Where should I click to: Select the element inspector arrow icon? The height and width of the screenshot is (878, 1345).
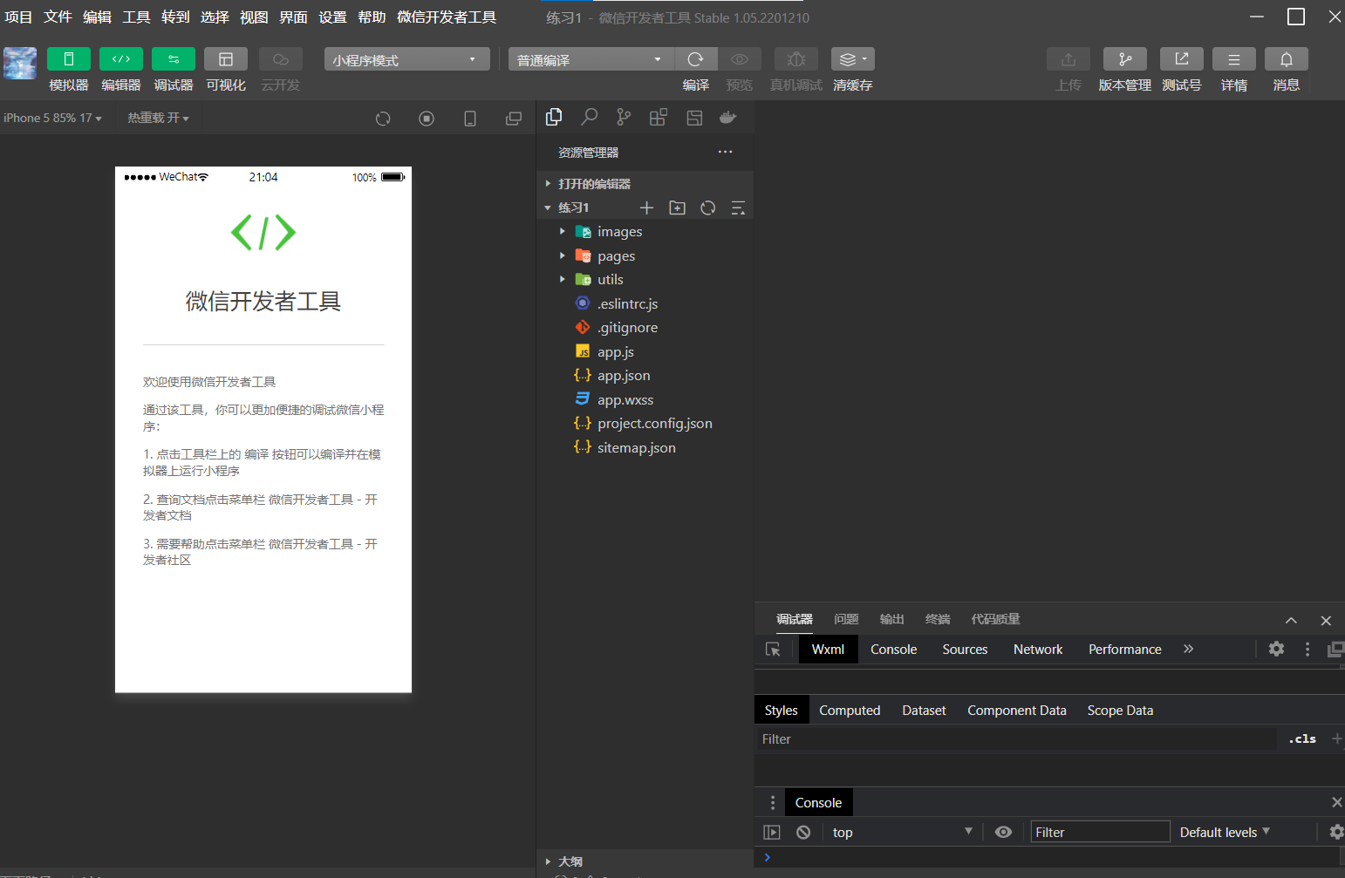click(773, 650)
